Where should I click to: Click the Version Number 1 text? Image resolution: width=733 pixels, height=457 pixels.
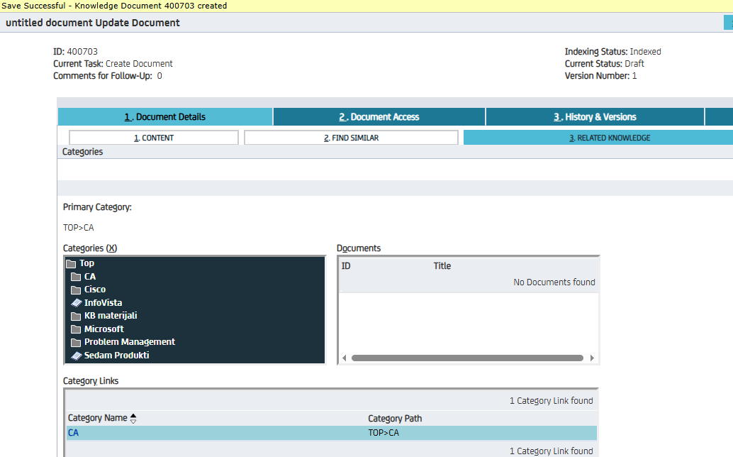click(600, 76)
